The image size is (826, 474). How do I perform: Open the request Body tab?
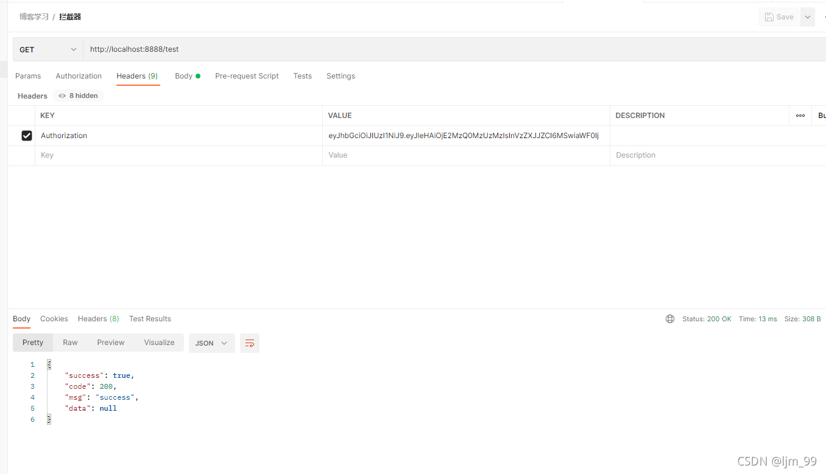click(x=187, y=76)
